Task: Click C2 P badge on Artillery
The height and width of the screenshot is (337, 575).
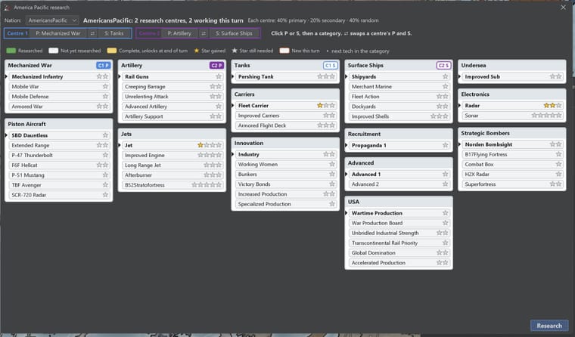Action: (x=216, y=65)
